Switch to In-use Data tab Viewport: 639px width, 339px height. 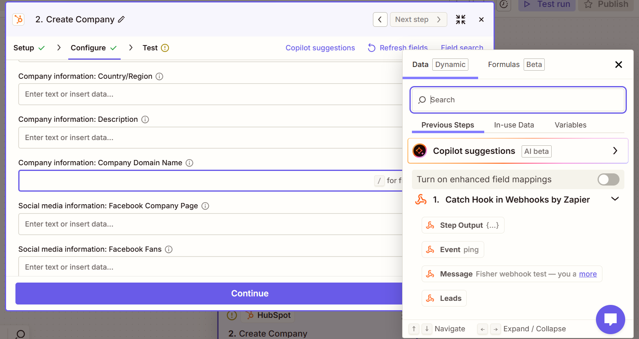(x=514, y=125)
